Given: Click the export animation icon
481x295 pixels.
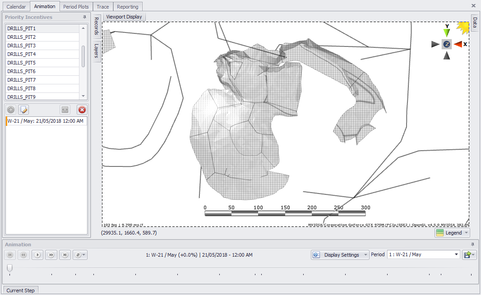Looking at the screenshot, I should 467,255.
